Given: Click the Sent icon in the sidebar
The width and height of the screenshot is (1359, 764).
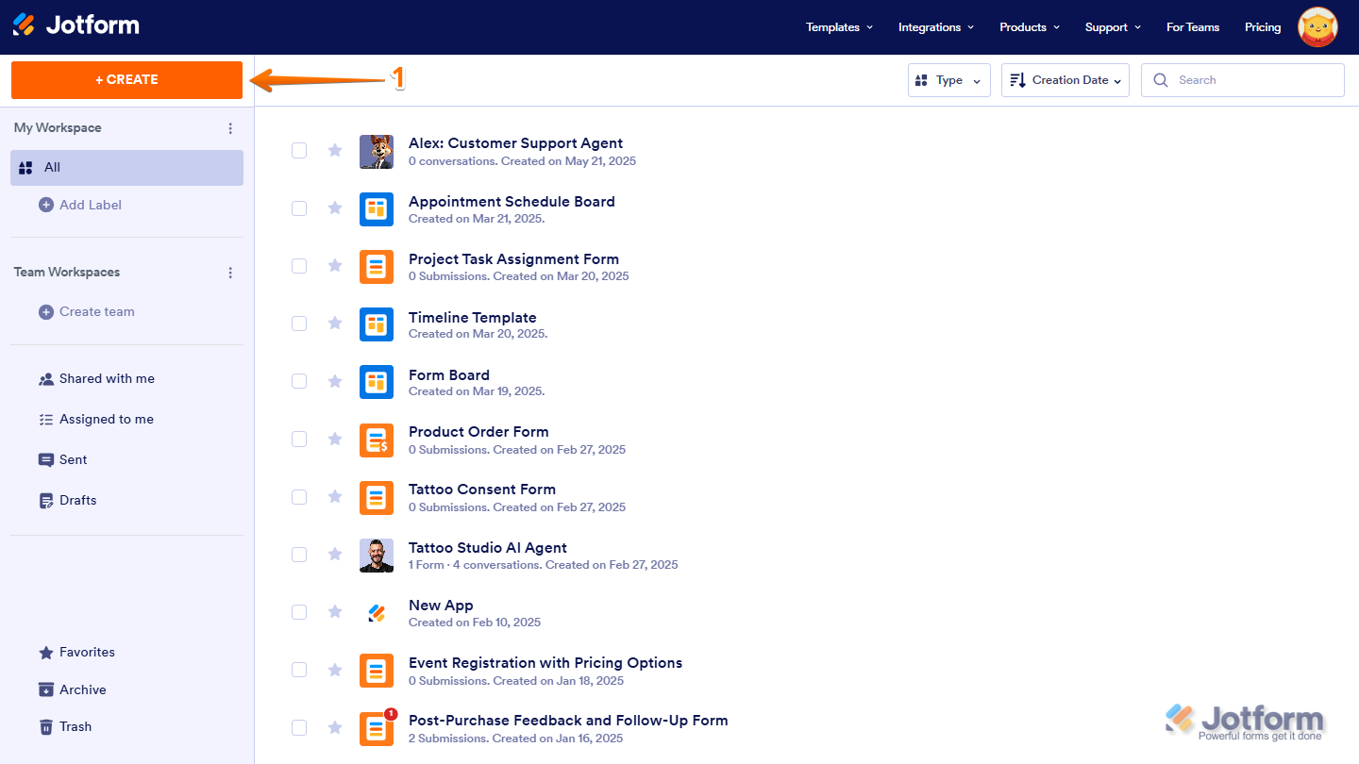Looking at the screenshot, I should point(46,459).
